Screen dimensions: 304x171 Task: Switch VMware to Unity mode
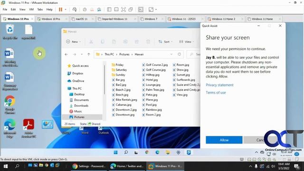click(131, 9)
